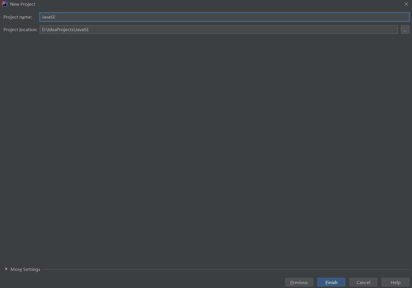412x288 pixels.
Task: Click the Project name input field
Action: tap(225, 17)
